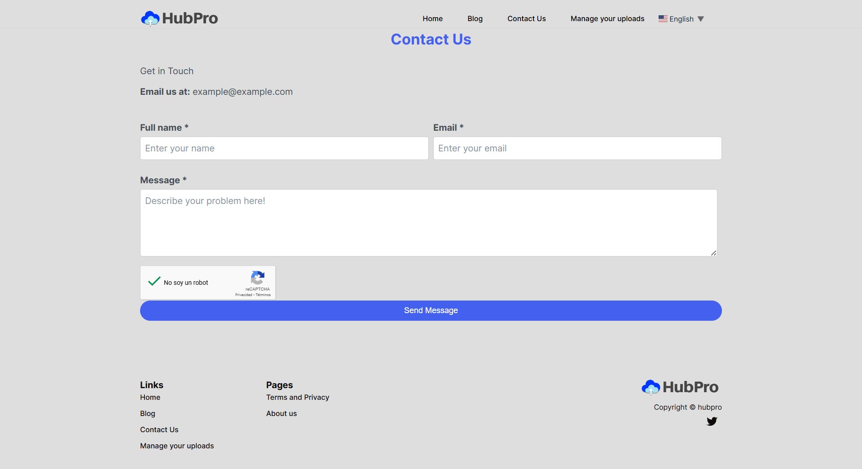Click the Pages footer heading

pos(279,385)
